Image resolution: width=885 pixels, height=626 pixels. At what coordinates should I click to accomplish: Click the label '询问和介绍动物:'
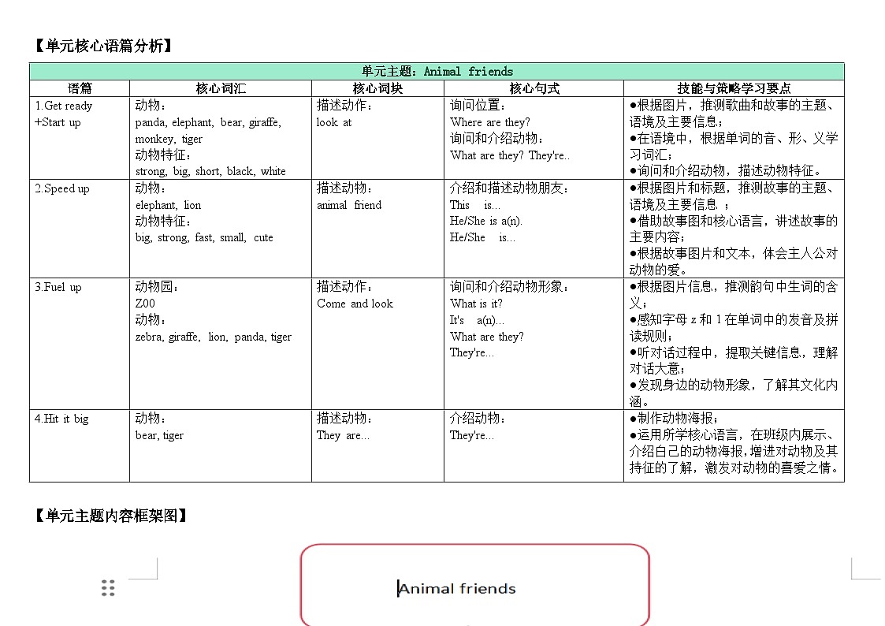(496, 138)
